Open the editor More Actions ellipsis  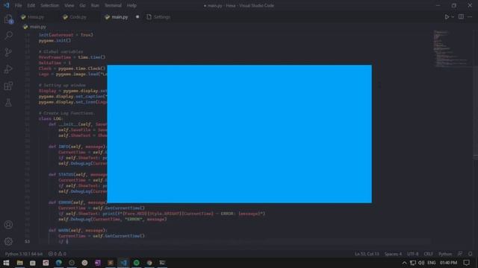pyautogui.click(x=470, y=16)
